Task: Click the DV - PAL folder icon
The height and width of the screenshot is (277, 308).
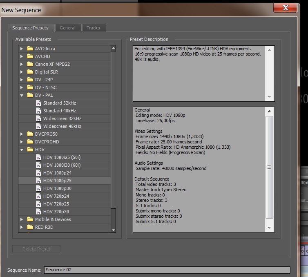Action: [30, 95]
